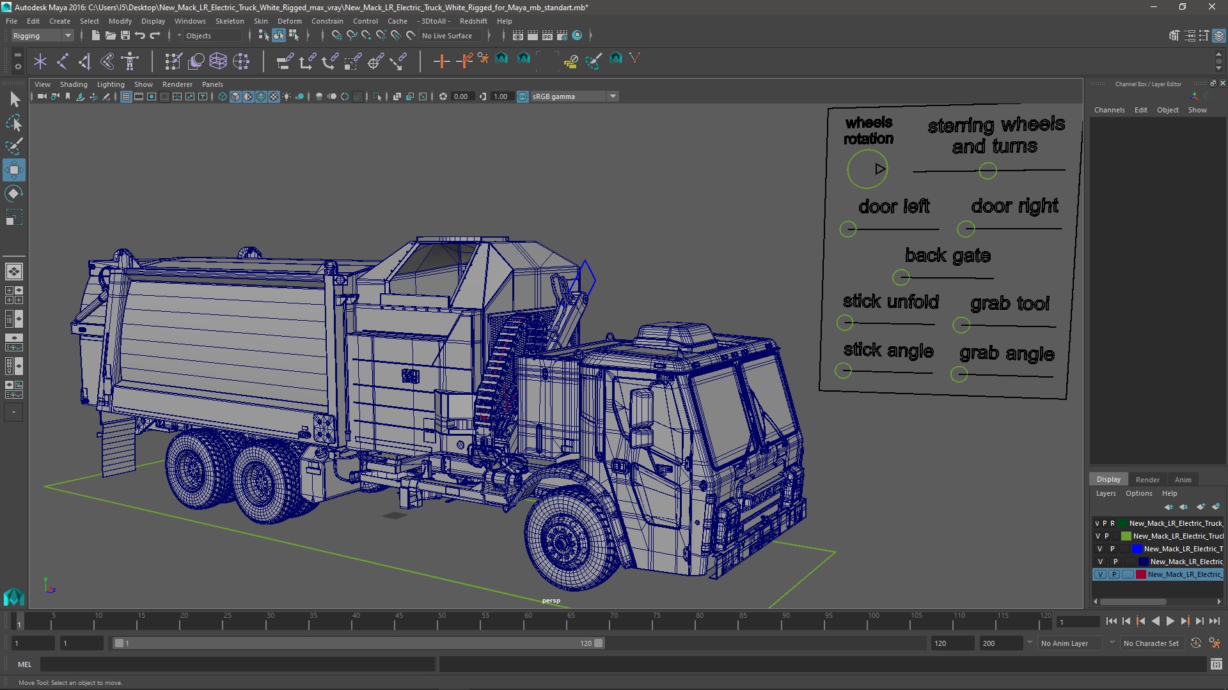The height and width of the screenshot is (690, 1228).
Task: Click the New Scene icon
Action: point(95,36)
